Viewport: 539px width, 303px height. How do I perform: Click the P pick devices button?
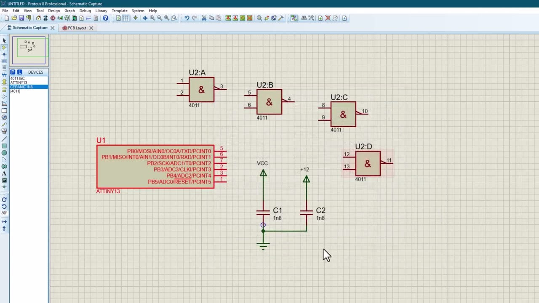tap(13, 72)
